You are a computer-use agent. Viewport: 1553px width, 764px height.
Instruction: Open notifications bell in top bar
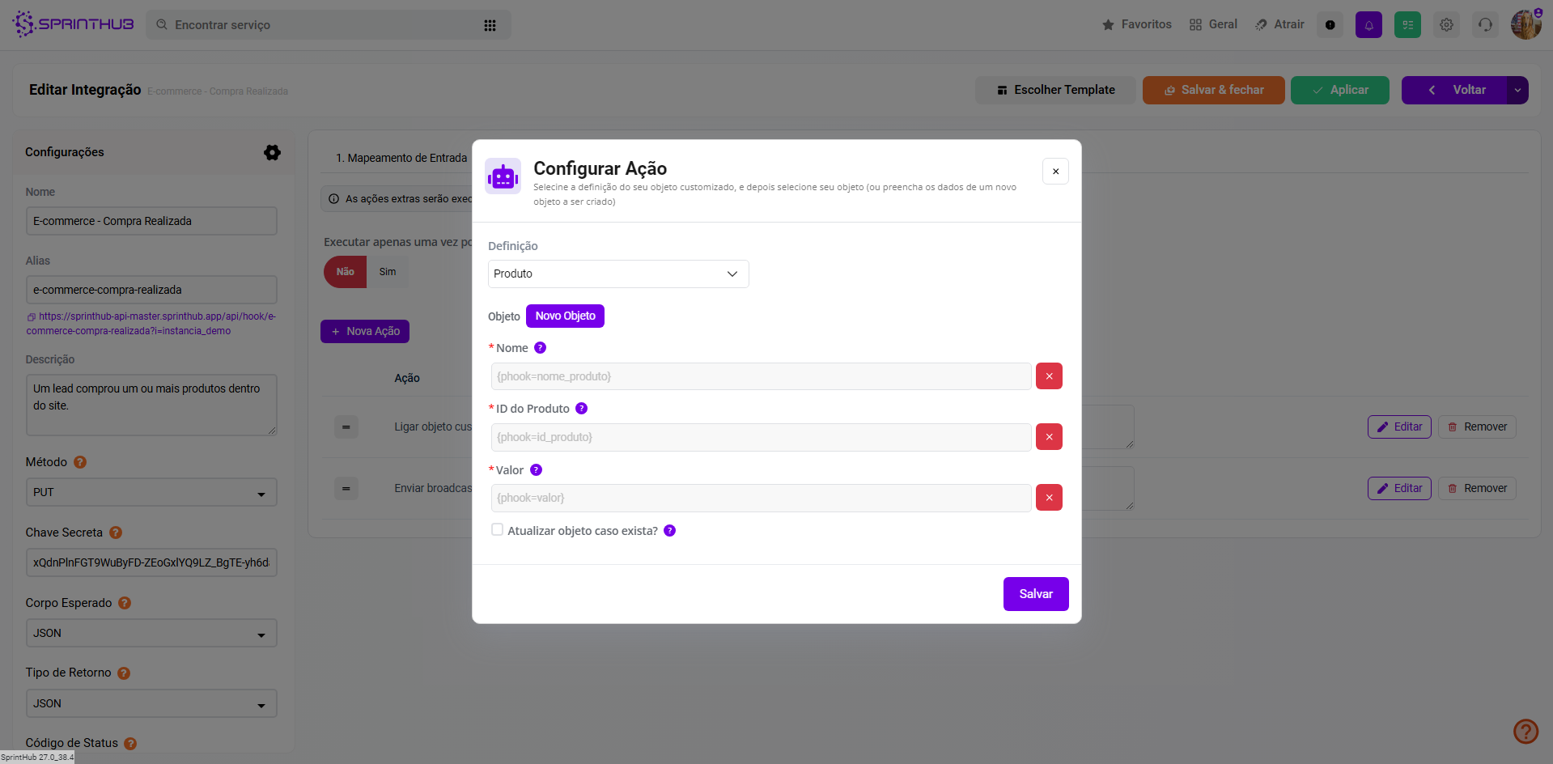click(1368, 25)
